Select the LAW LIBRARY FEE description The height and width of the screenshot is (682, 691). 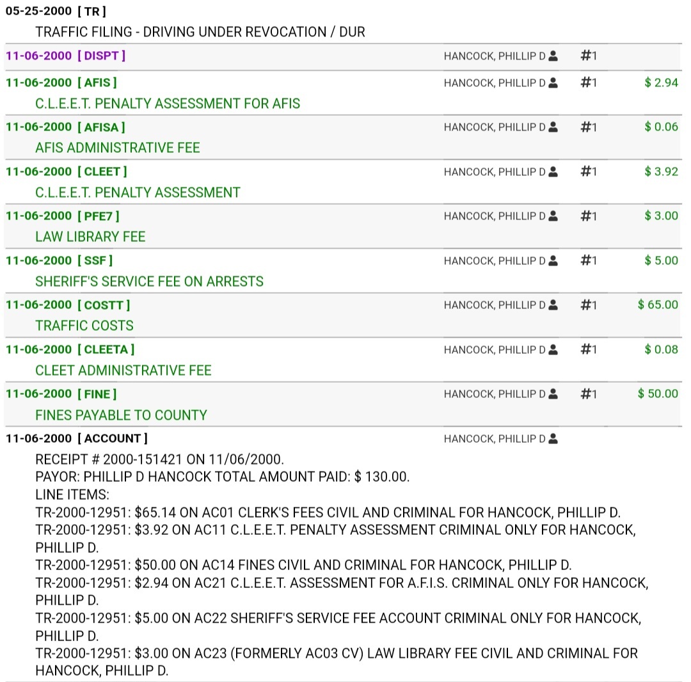[x=90, y=237]
